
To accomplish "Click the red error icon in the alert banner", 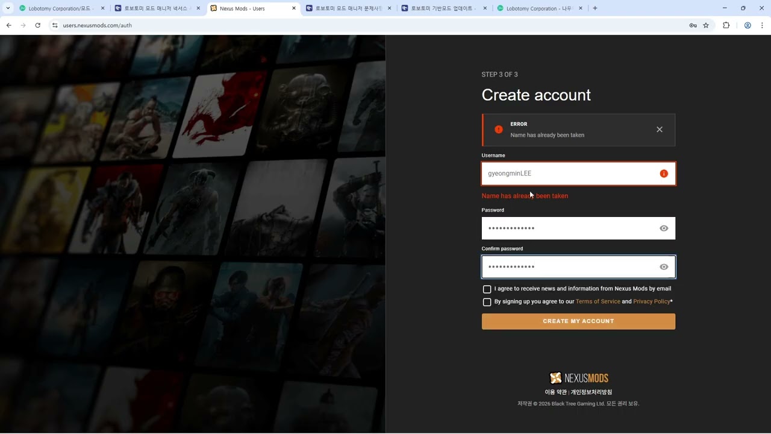I will 499,130.
